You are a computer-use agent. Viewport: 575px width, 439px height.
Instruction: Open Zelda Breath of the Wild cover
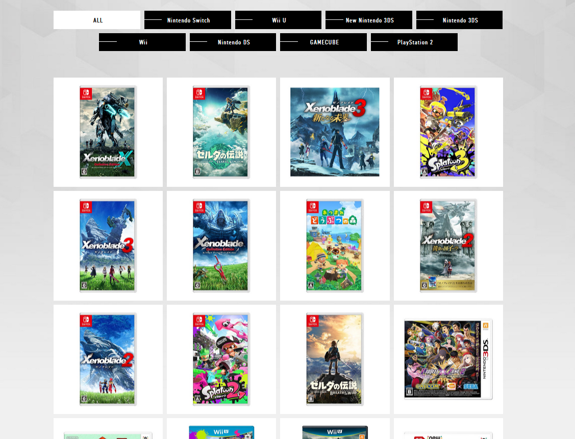click(x=335, y=359)
